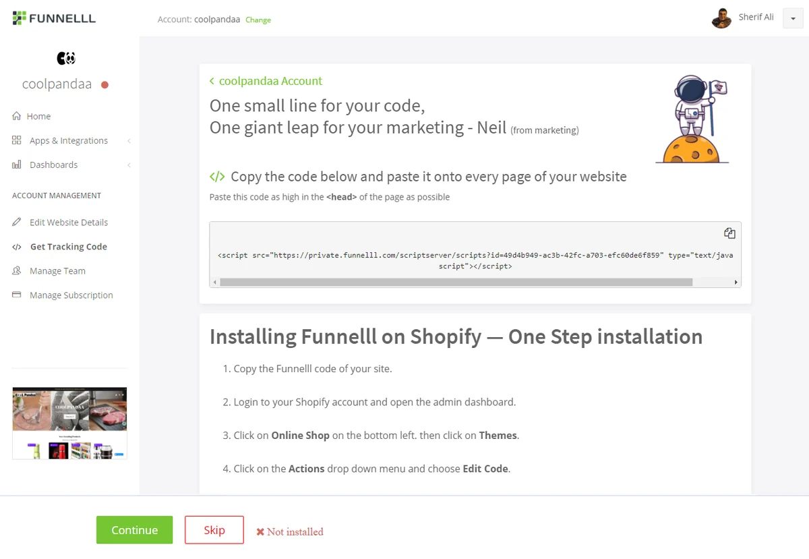The height and width of the screenshot is (559, 809).
Task: Click the Apps & Integrations grid icon
Action: pyautogui.click(x=17, y=140)
